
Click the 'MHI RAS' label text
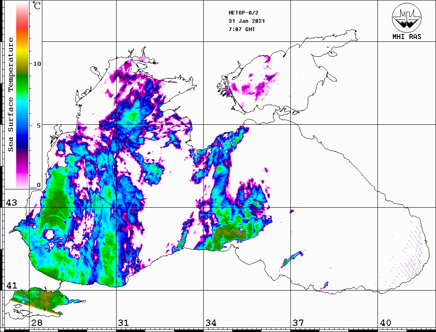pos(407,36)
